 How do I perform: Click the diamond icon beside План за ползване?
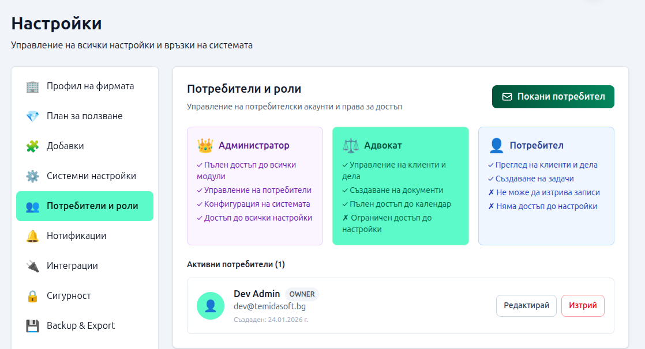[32, 116]
